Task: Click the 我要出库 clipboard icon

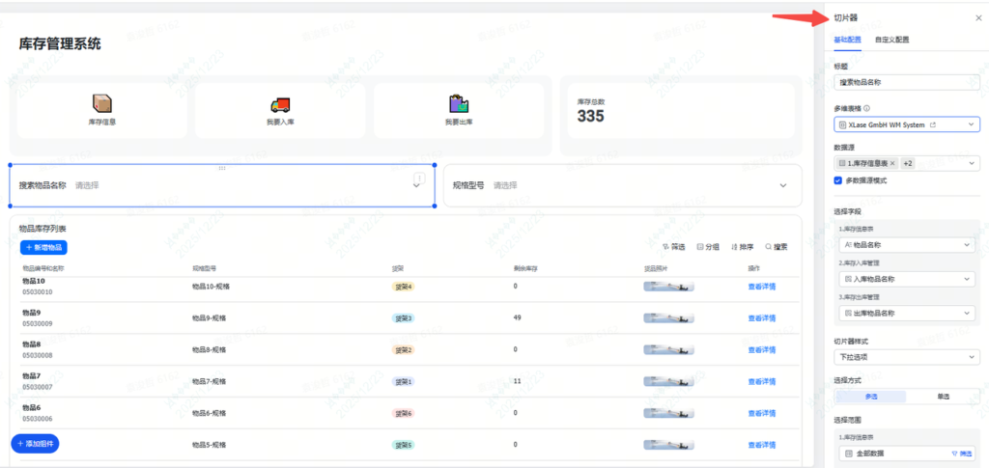Action: click(458, 104)
